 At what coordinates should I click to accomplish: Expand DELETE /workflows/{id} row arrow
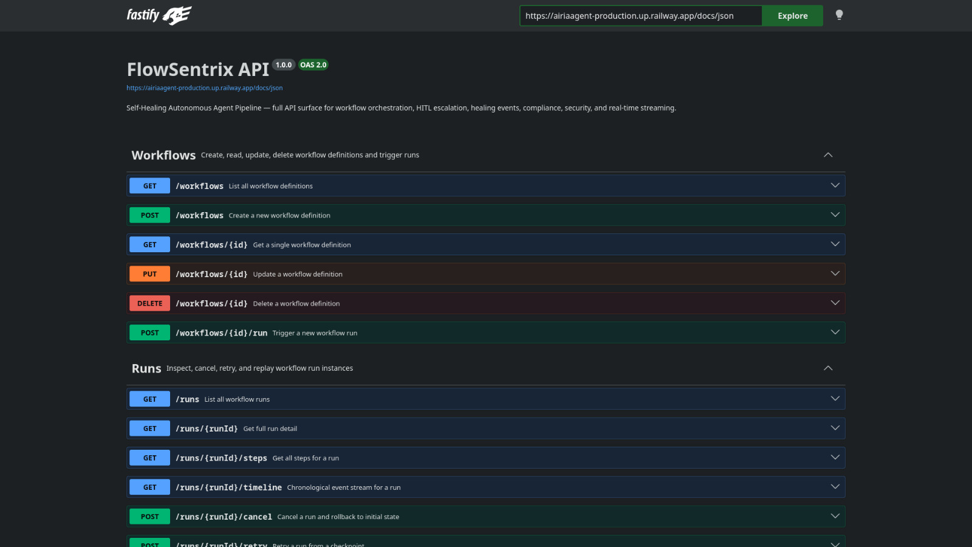tap(835, 303)
